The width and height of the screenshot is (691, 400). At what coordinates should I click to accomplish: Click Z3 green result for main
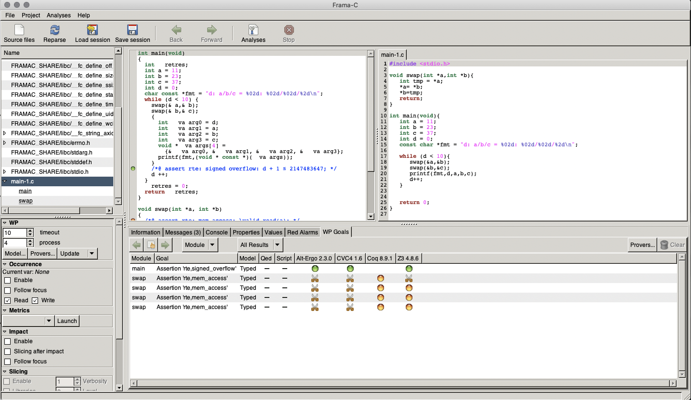tap(409, 269)
